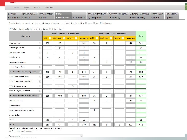
Task: Click Thrombophlebitis whole blood Mild empty field
Action: (x=48, y=67)
